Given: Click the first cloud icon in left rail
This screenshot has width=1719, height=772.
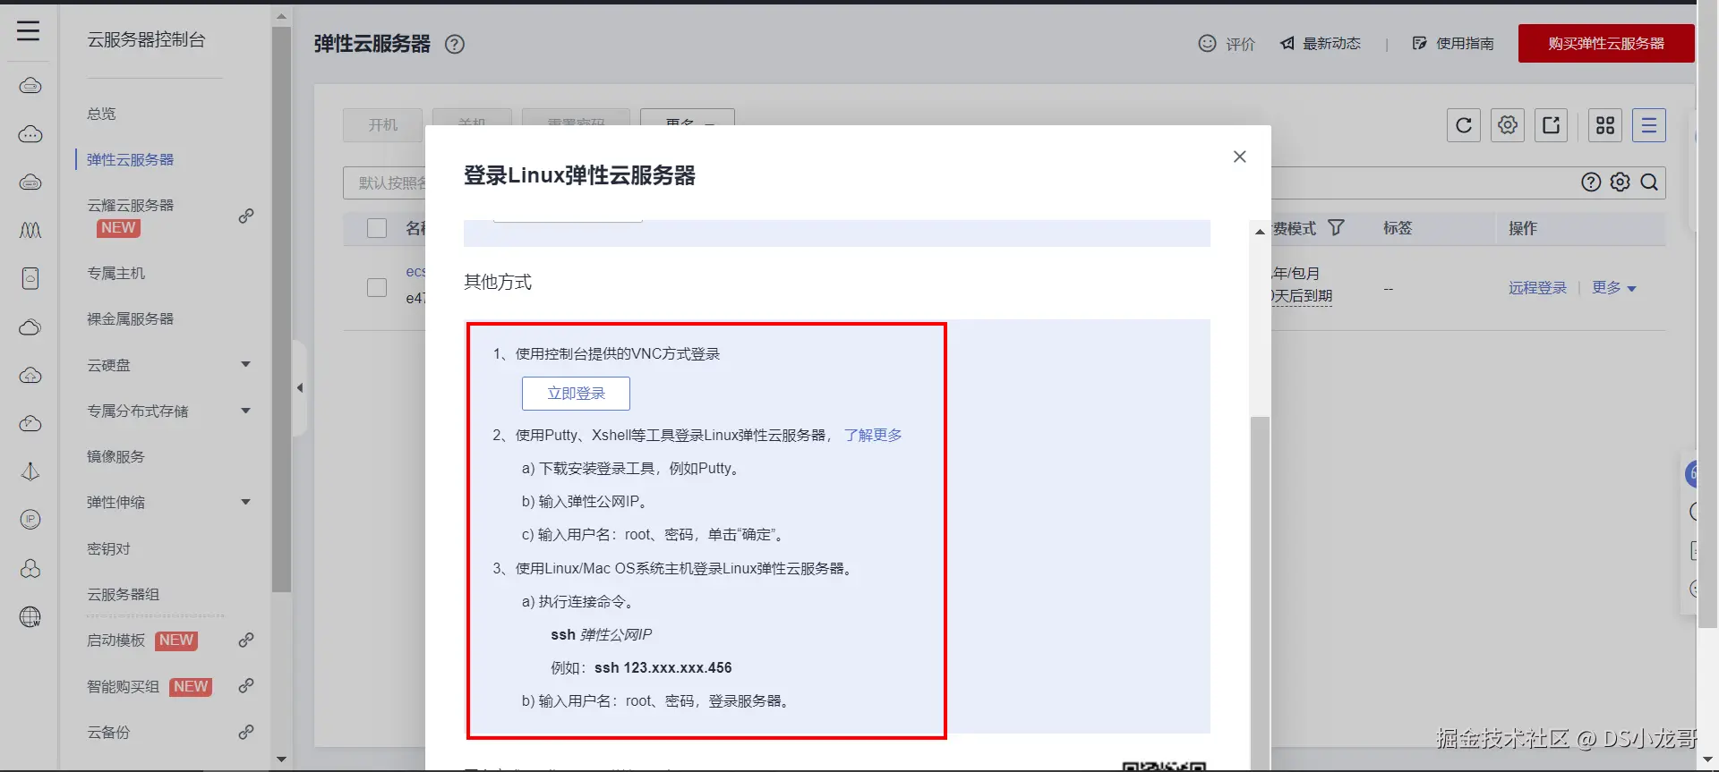Looking at the screenshot, I should 30,85.
